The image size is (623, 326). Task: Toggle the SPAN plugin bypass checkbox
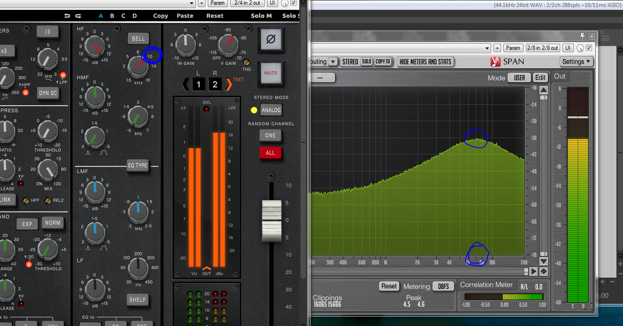pyautogui.click(x=589, y=48)
